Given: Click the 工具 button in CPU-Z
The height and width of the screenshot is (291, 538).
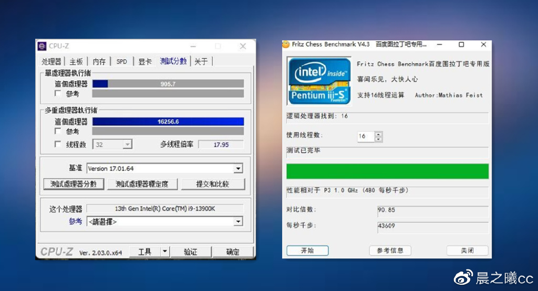Looking at the screenshot, I should [145, 252].
